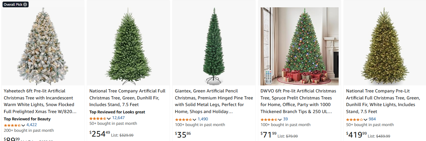This screenshot has width=426, height=141.
Task: Open the Yaheetech snow flocked tree image
Action: tap(43, 46)
